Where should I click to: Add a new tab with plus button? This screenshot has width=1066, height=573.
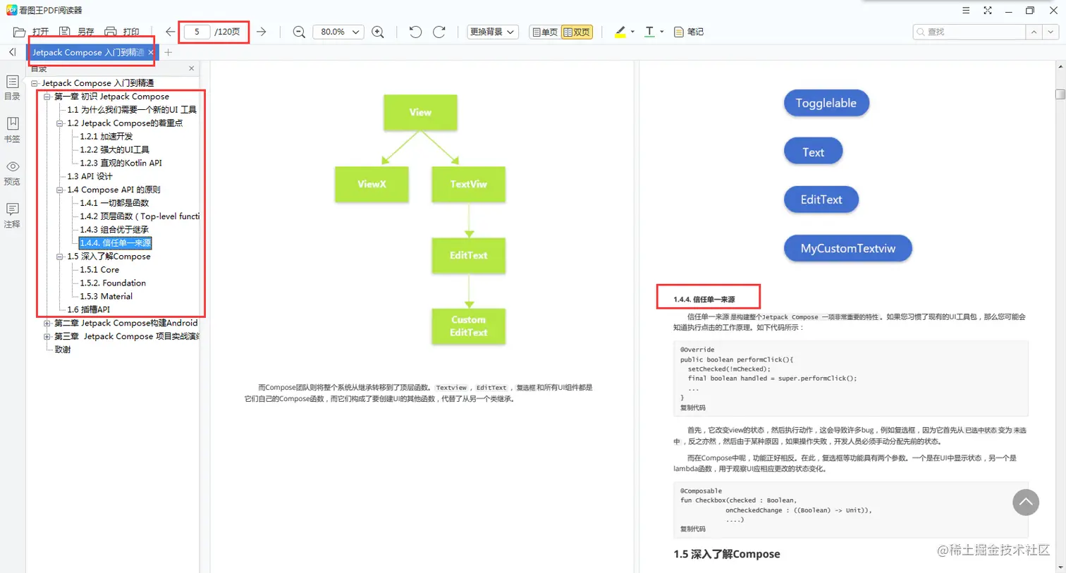169,52
